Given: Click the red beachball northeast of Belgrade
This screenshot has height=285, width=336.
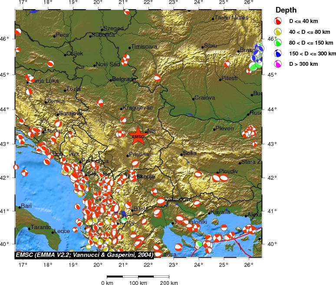Looking at the screenshot, I should point(157,78).
